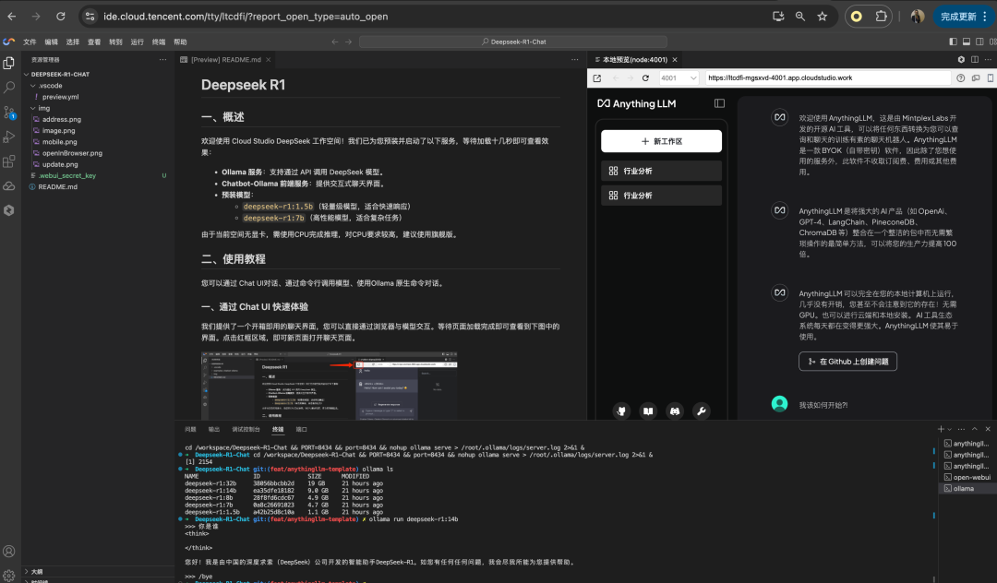The height and width of the screenshot is (583, 997).
Task: Open Run and Debug view
Action: click(9, 137)
